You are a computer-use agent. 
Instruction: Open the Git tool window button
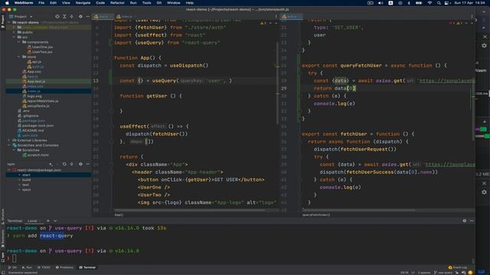click(12, 267)
